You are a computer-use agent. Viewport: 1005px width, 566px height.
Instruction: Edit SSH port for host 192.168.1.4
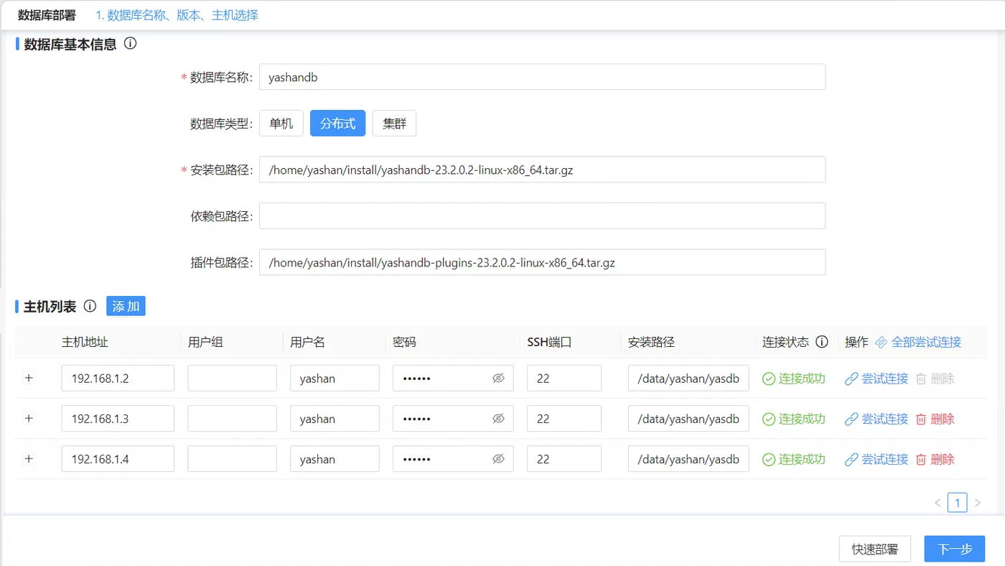tap(564, 459)
